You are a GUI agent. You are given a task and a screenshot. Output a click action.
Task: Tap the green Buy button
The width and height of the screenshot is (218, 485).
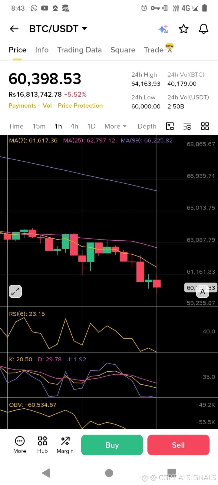click(x=112, y=445)
